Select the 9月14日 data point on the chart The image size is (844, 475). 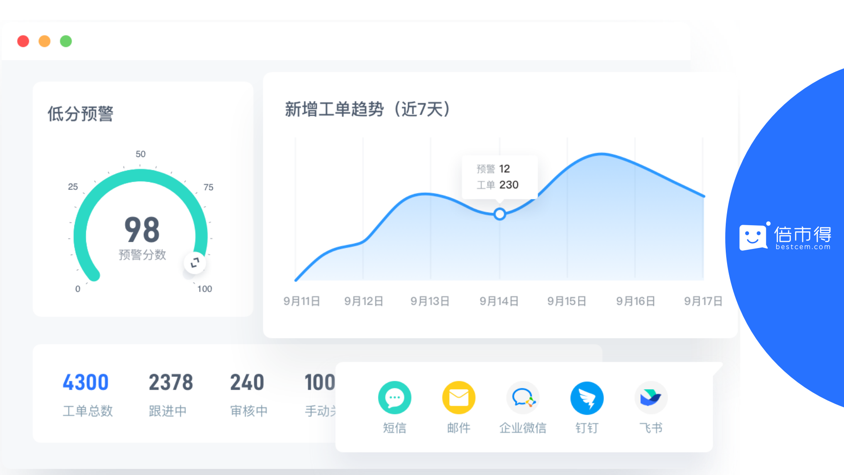499,214
